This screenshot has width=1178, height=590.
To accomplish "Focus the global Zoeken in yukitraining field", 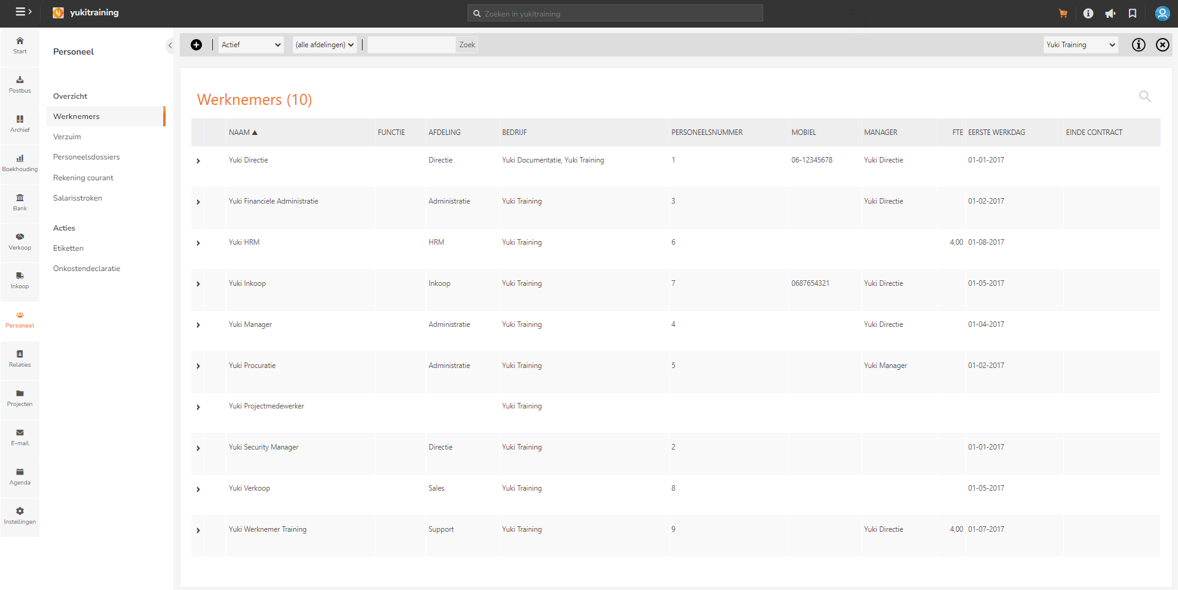I will pyautogui.click(x=615, y=13).
